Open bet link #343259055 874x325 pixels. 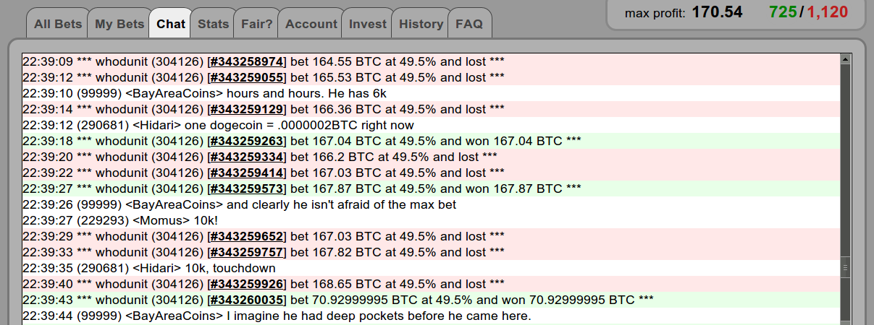(x=247, y=77)
